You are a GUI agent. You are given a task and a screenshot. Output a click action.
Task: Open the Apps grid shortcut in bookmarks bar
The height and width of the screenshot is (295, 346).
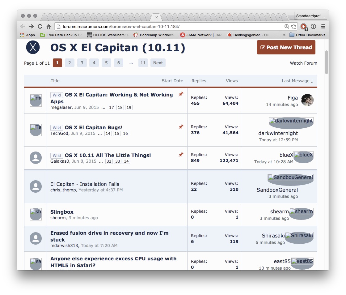[27, 35]
